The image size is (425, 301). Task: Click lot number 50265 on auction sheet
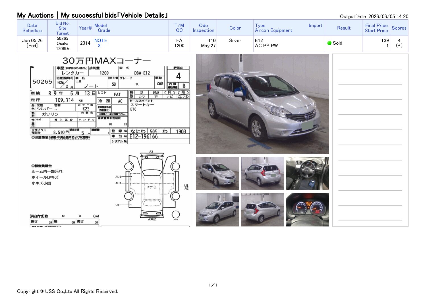(42, 82)
